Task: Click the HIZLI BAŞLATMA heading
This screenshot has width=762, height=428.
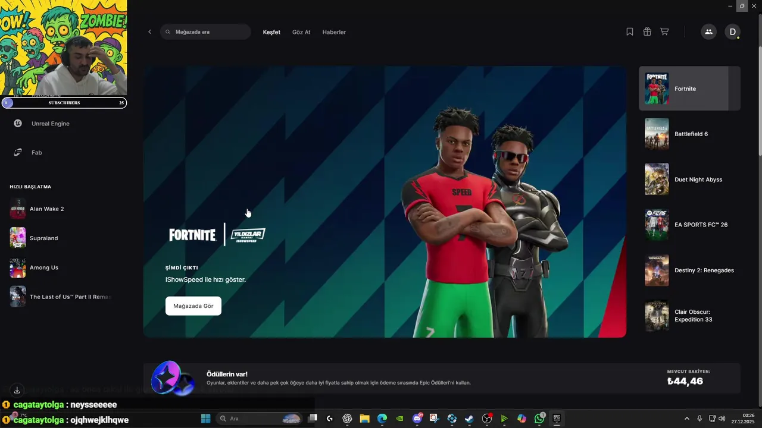Action: pos(30,187)
